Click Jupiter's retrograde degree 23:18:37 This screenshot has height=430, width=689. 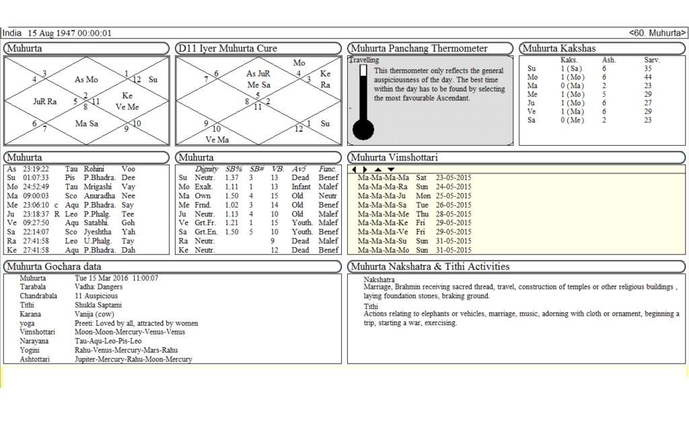tap(36, 214)
